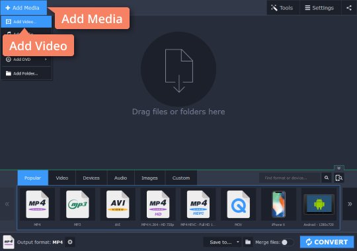
Task: Pick the iPhone X device preset
Action: pyautogui.click(x=278, y=208)
